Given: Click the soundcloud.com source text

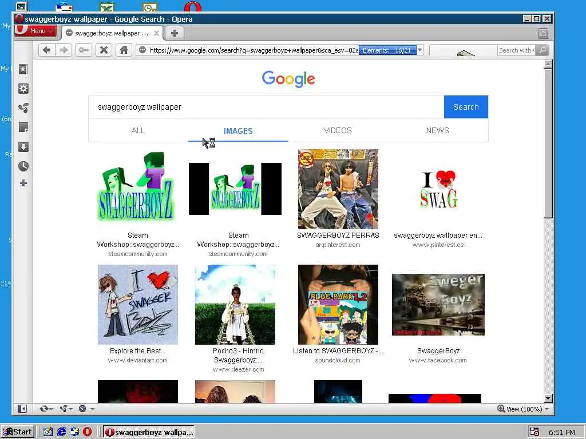Looking at the screenshot, I should point(338,360).
